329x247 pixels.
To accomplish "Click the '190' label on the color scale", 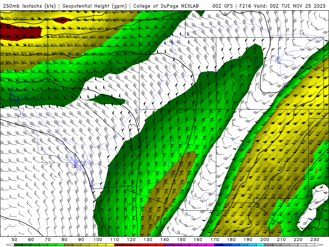I will click(248, 240).
